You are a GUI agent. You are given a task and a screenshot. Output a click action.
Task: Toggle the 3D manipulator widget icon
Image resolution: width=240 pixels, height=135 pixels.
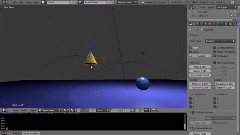(x=83, y=110)
